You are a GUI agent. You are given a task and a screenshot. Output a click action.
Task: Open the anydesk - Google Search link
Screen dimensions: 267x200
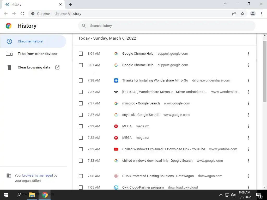point(141,115)
